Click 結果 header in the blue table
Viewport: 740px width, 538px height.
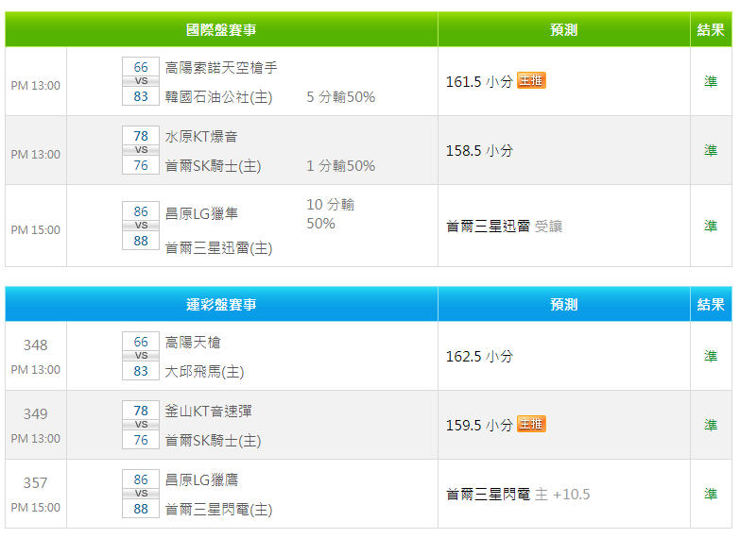[x=711, y=304]
